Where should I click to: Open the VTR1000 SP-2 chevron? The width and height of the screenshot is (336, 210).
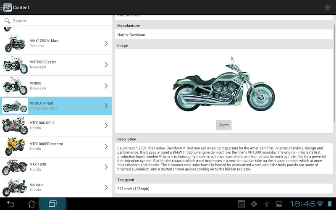pyautogui.click(x=106, y=125)
